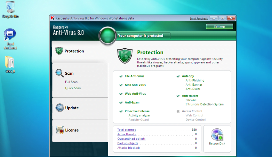
Task: Click the Protection shield icon in sidebar
Action: tap(59, 51)
